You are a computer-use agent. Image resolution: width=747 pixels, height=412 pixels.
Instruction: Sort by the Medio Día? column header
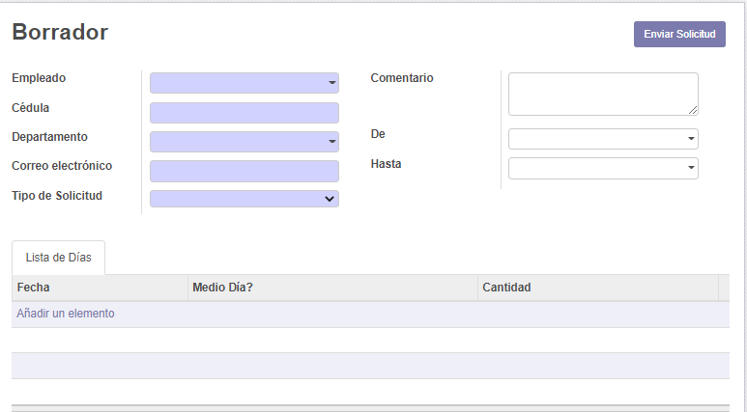pyautogui.click(x=332, y=288)
